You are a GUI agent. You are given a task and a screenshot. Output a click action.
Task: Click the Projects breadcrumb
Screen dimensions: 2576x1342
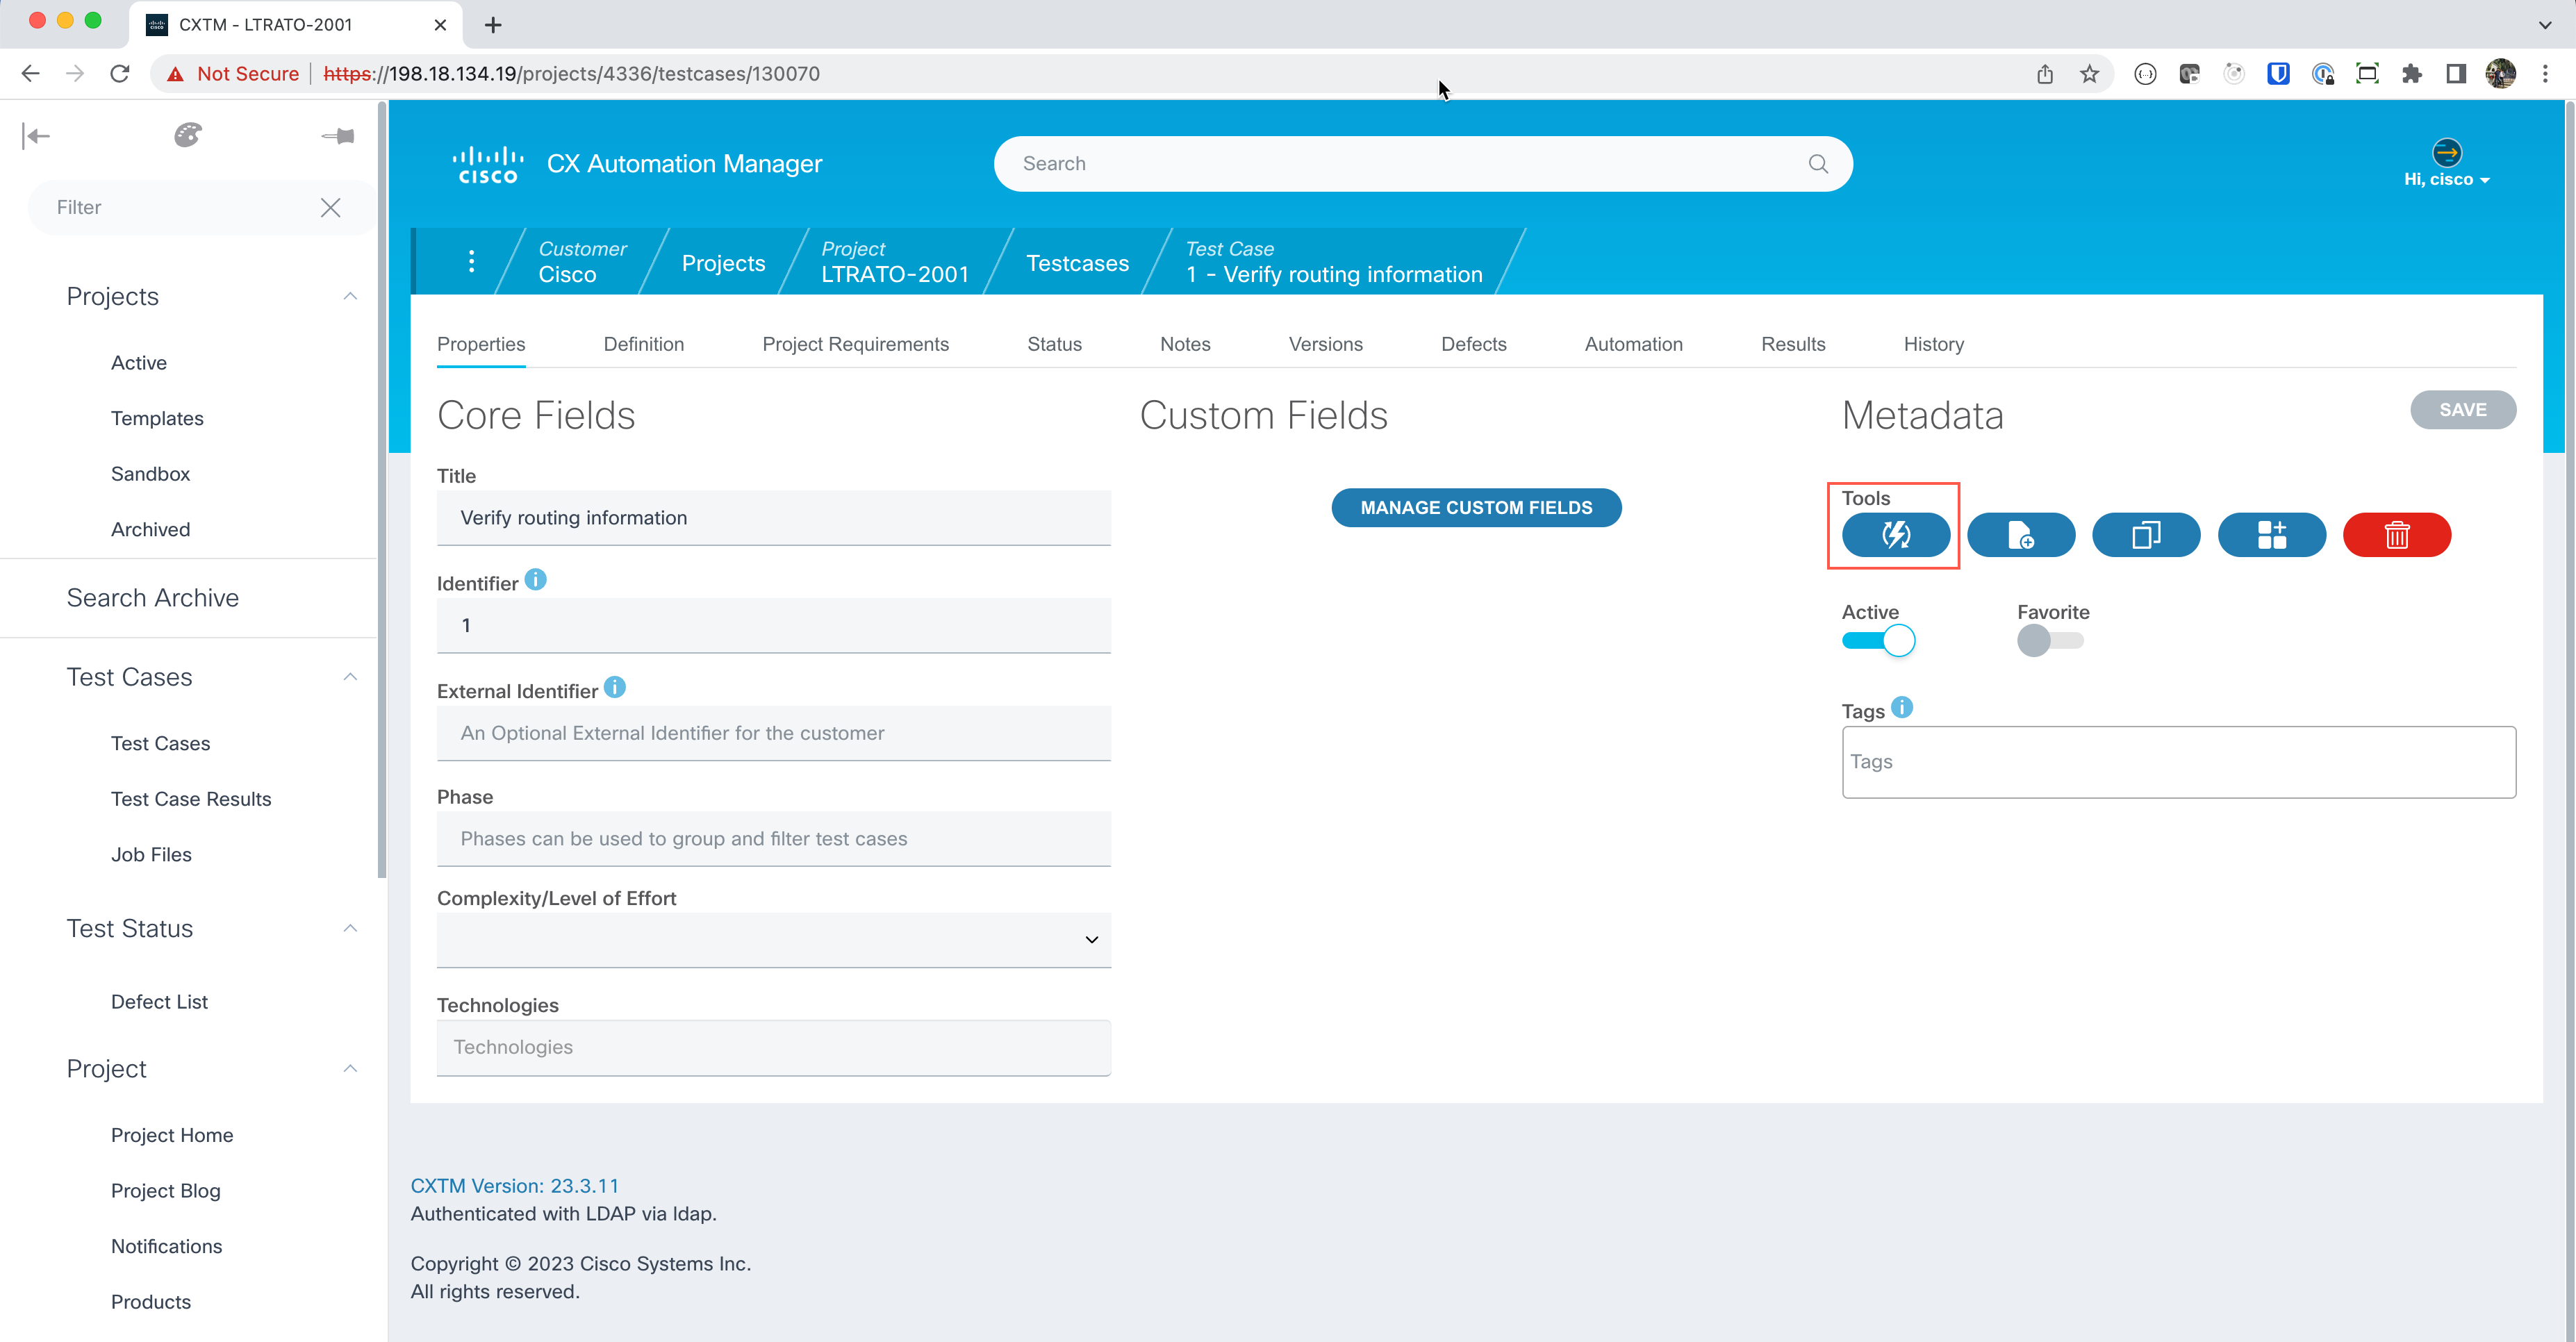[x=723, y=263]
